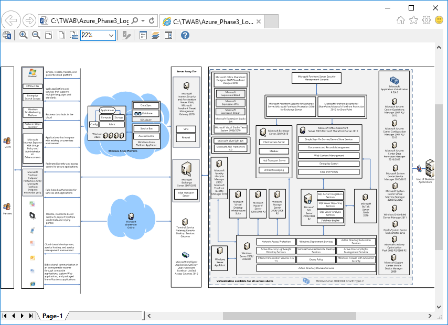Refresh the page from address bar
This screenshot has width=448, height=325.
[x=152, y=21]
